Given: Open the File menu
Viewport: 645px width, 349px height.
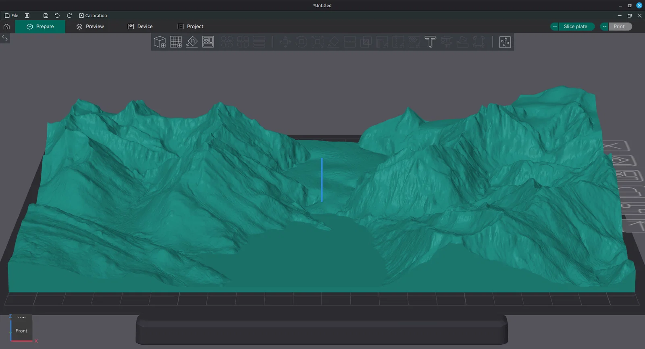Looking at the screenshot, I should tap(12, 16).
